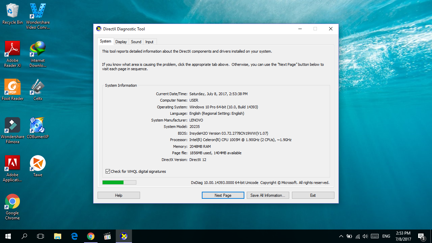The image size is (432, 243).
Task: Select Adobe Application Manager desktop icon
Action: click(12, 169)
